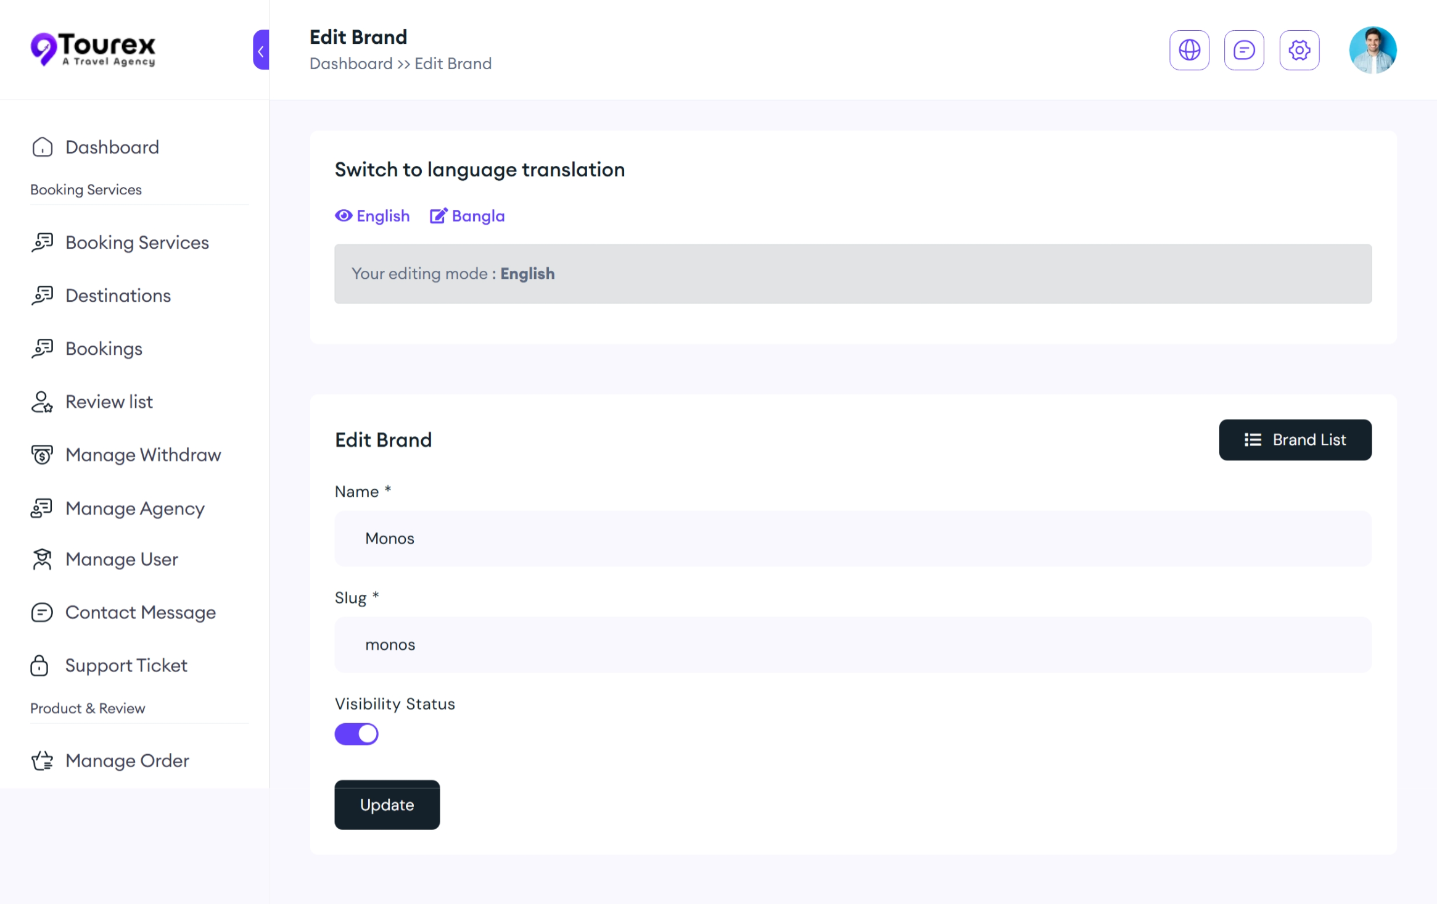The width and height of the screenshot is (1437, 904).
Task: Click the Manage Order basket icon
Action: (x=42, y=760)
